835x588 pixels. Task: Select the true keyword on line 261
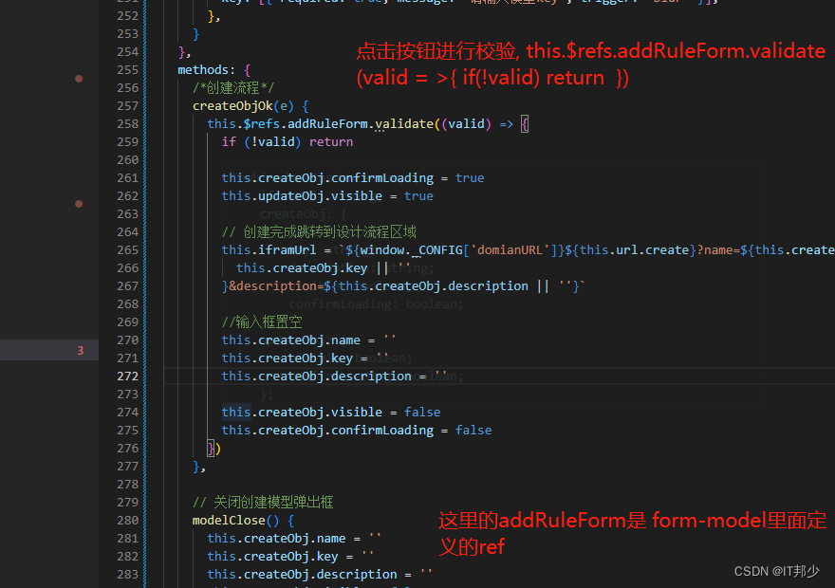474,177
